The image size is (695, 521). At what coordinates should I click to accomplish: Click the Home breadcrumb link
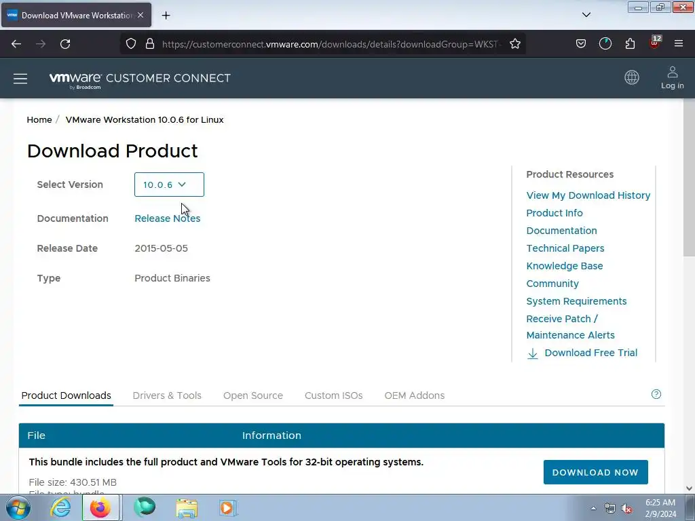coord(39,119)
